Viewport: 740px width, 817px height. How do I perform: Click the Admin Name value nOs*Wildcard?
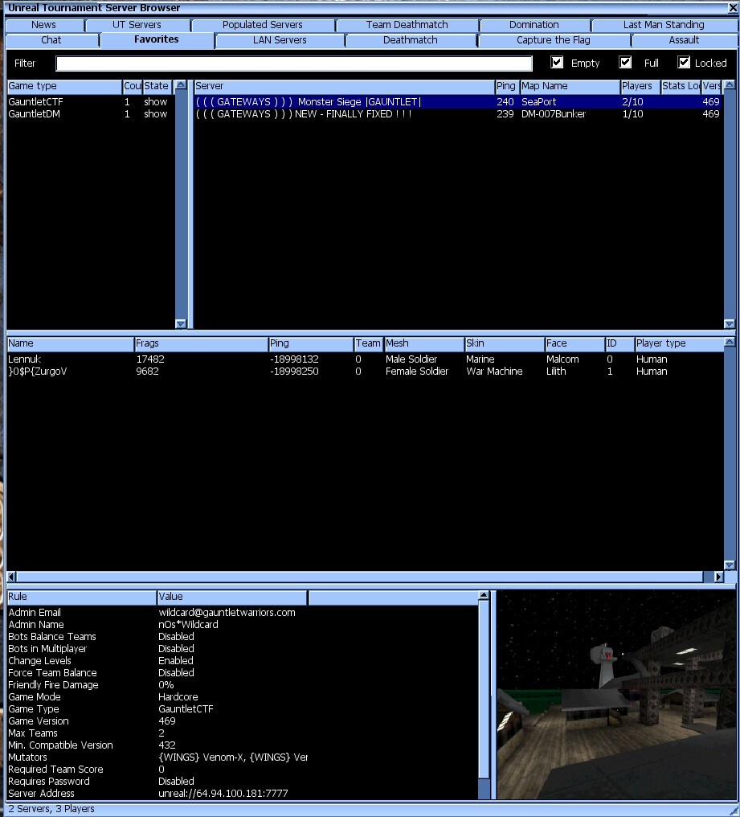pyautogui.click(x=189, y=624)
